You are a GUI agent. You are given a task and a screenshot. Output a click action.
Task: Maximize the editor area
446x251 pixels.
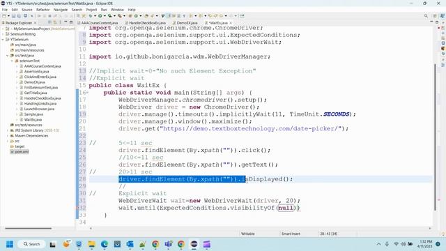pyautogui.click(x=437, y=22)
